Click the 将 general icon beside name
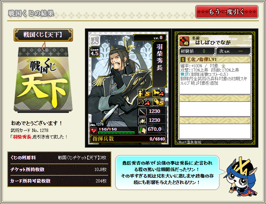Image resolution: width=266 pixels, height=204 pixels. click(x=184, y=41)
